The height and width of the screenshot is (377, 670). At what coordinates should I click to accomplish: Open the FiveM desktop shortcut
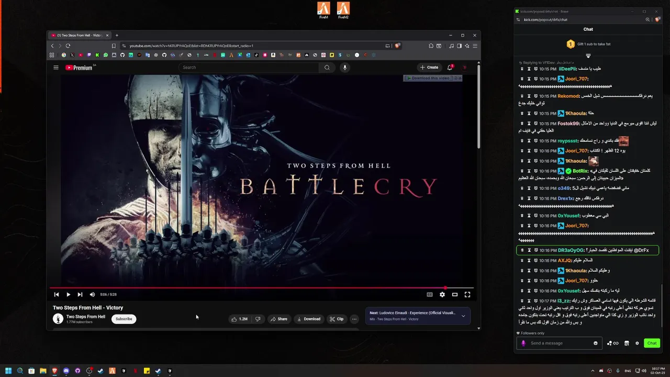point(323,10)
